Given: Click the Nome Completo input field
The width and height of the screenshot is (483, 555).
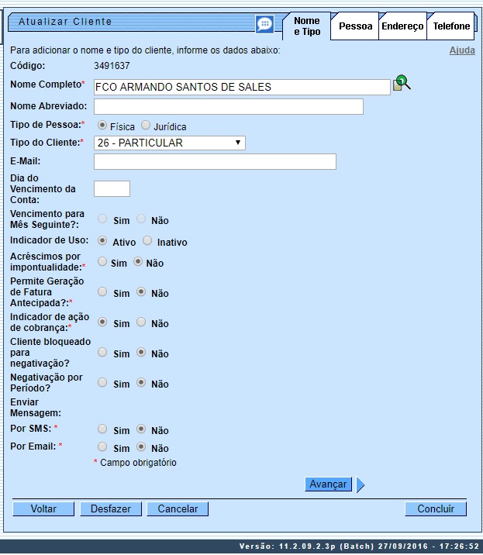Looking at the screenshot, I should pos(242,87).
